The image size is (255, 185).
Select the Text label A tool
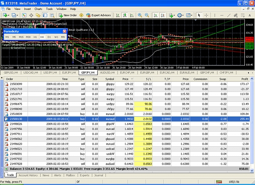pos(250,15)
